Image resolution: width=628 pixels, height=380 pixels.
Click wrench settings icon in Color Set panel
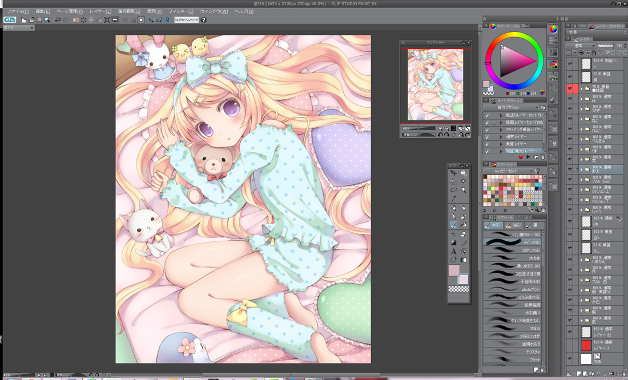click(x=538, y=171)
